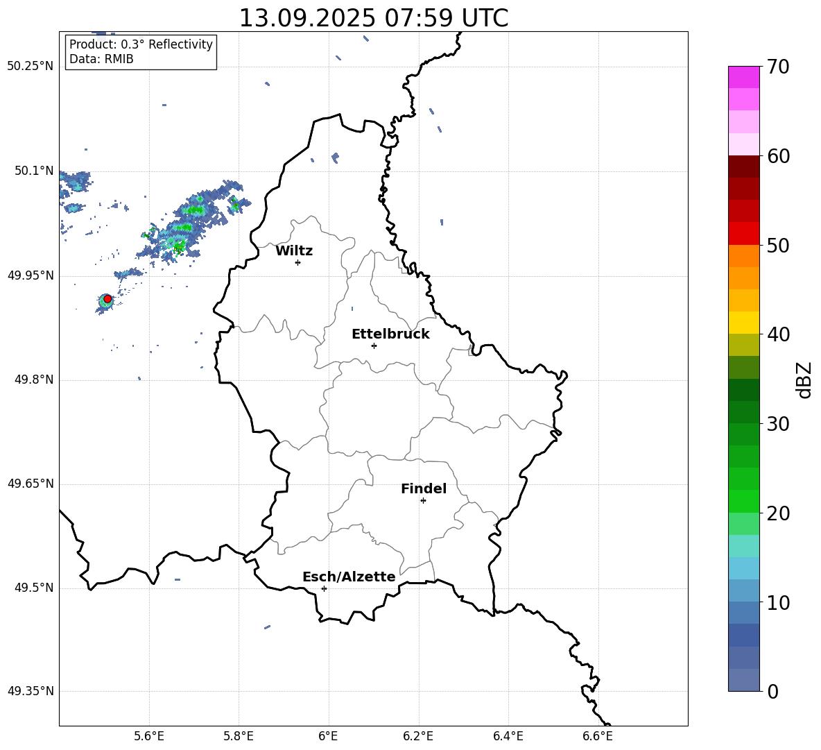Click the 5.8°E longitude label
The width and height of the screenshot is (821, 750).
pyautogui.click(x=239, y=736)
